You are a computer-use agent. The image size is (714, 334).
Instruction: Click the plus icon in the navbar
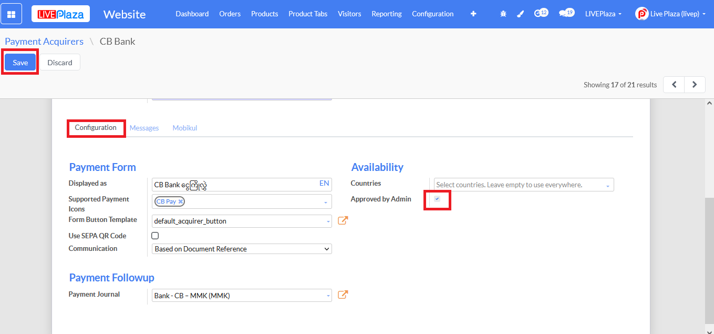[473, 14]
